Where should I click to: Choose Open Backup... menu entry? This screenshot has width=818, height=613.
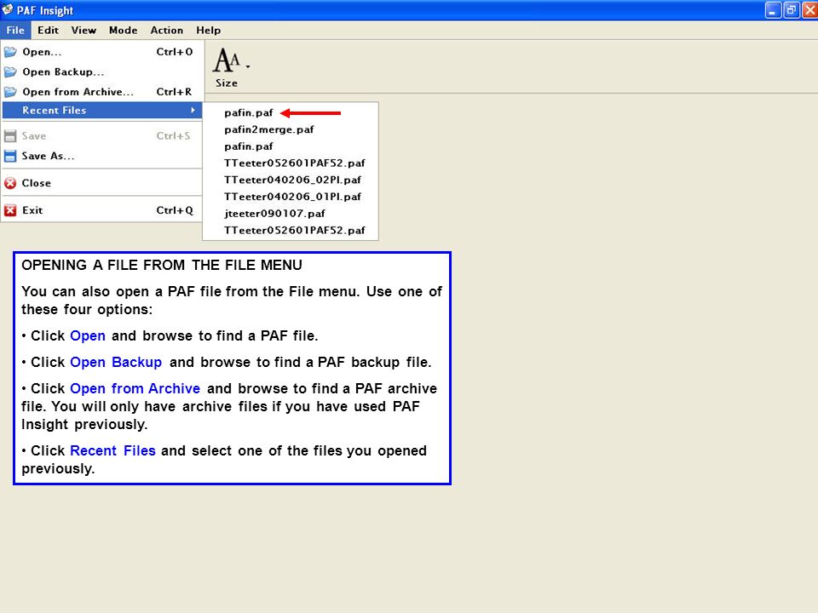tap(101, 72)
